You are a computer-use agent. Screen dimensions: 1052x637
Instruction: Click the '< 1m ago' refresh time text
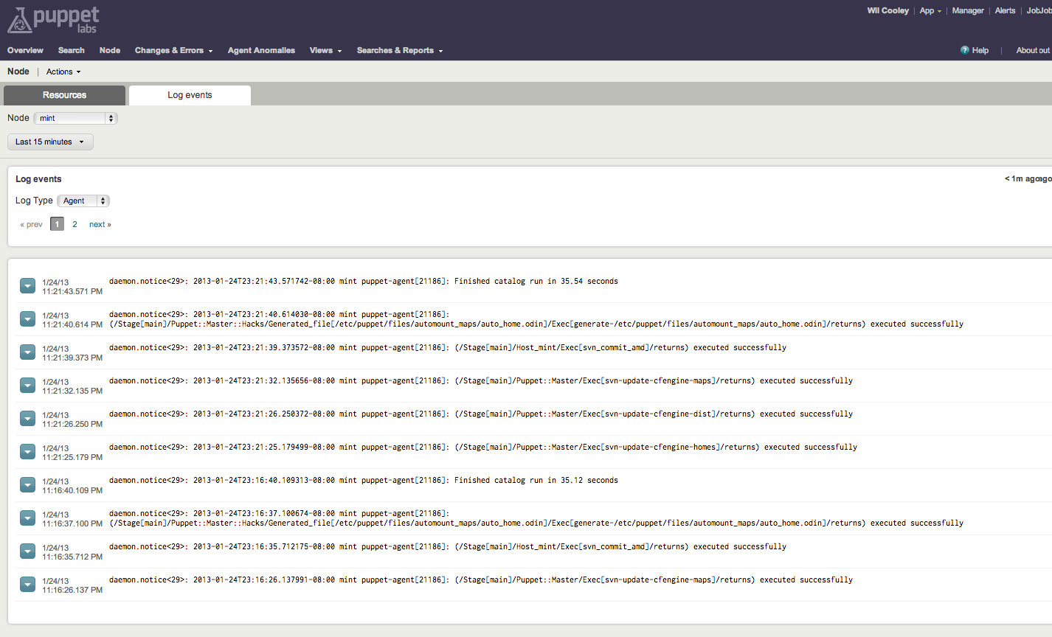1028,179
